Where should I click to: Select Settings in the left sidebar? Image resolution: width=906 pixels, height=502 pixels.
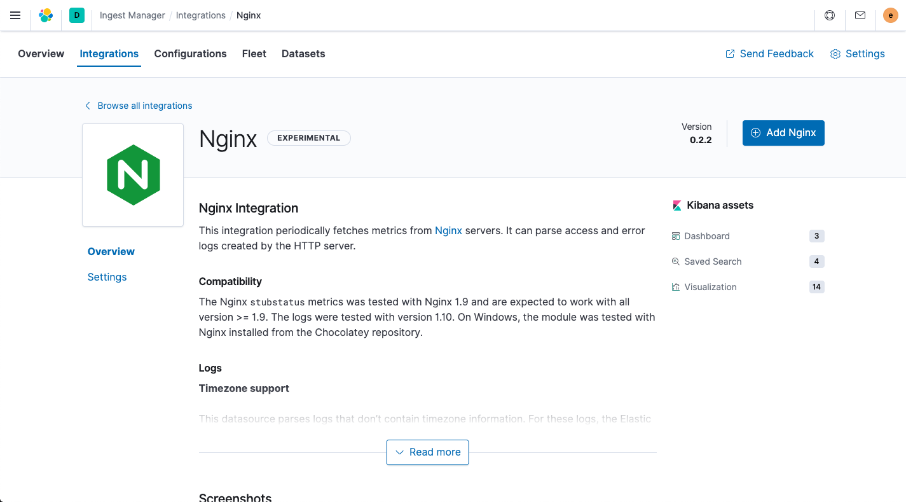[107, 277]
